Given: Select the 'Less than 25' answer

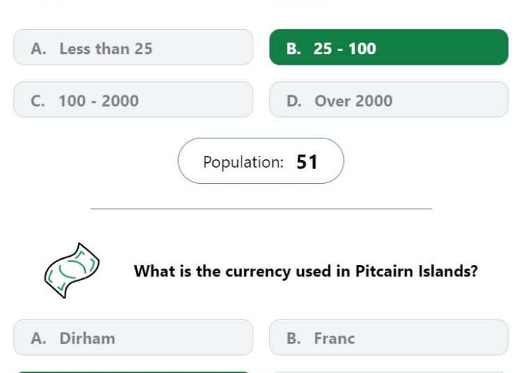Looking at the screenshot, I should (133, 47).
